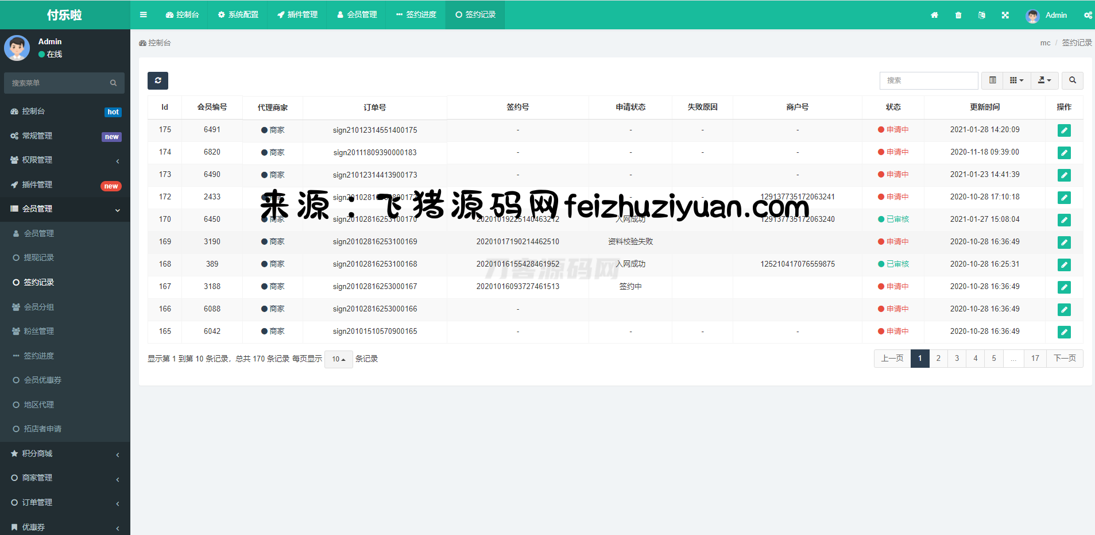Click the edit icon for record 175
The image size is (1095, 535).
pyautogui.click(x=1064, y=130)
